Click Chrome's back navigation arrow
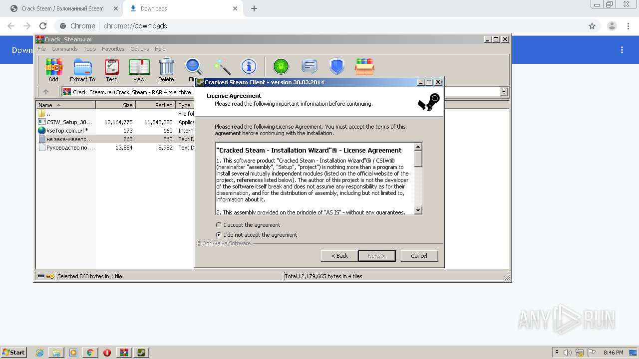This screenshot has height=359, width=639. (x=11, y=26)
